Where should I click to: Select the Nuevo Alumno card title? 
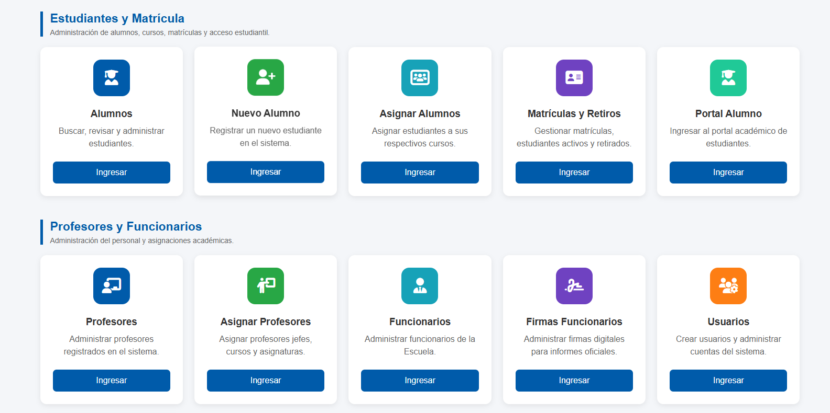click(266, 113)
